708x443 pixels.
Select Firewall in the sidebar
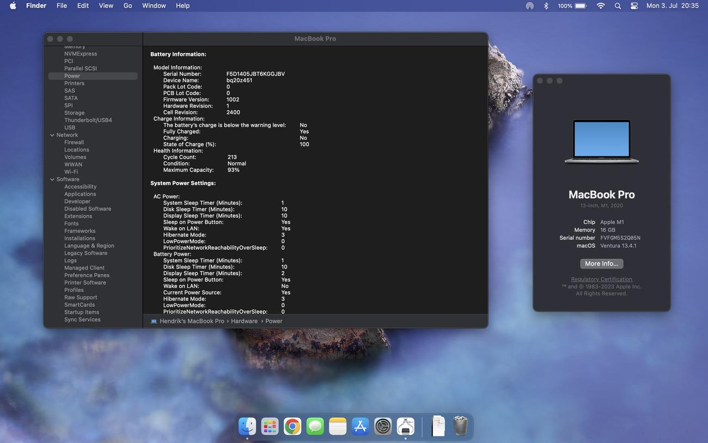[74, 142]
